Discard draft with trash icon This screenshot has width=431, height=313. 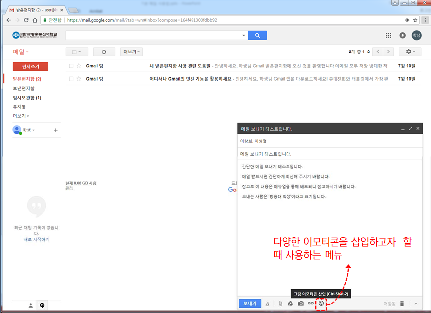[402, 304]
